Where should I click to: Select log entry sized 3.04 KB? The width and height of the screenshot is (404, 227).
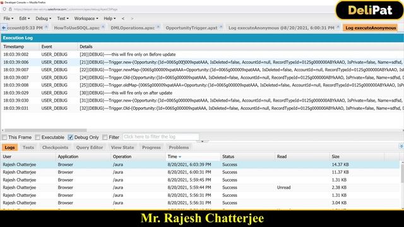click(201, 203)
